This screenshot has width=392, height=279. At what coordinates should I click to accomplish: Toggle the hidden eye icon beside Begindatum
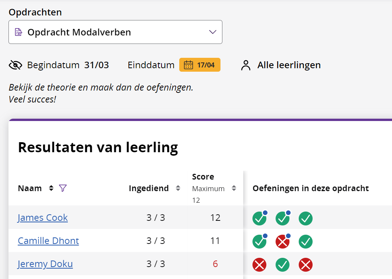pos(15,65)
